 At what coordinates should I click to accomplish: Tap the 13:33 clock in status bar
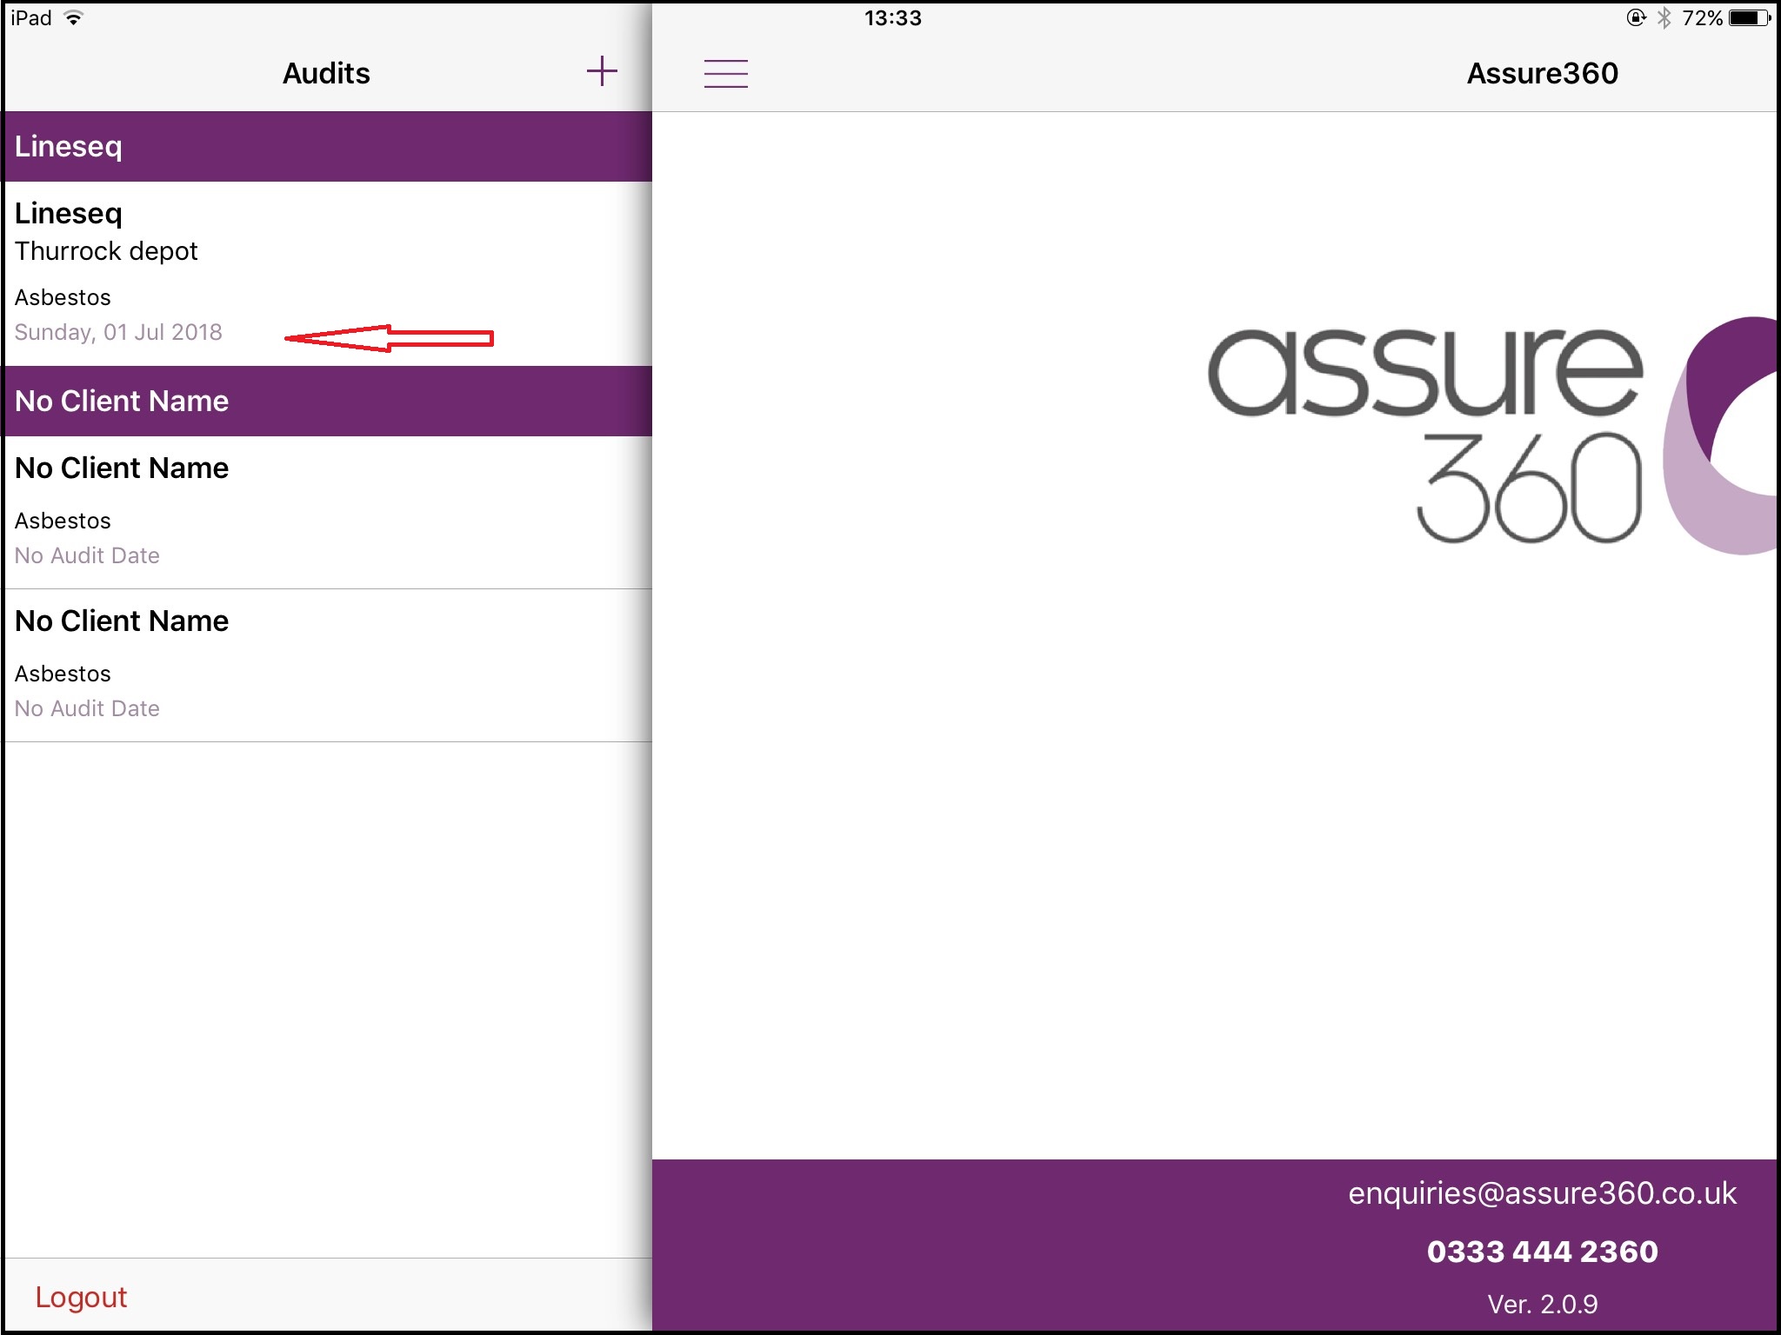click(x=892, y=18)
